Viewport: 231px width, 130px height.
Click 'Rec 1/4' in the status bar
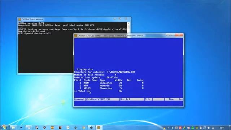tap(125, 99)
